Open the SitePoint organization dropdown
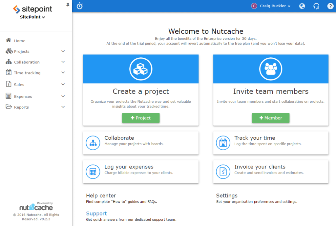The height and width of the screenshot is (226, 336). 32,17
